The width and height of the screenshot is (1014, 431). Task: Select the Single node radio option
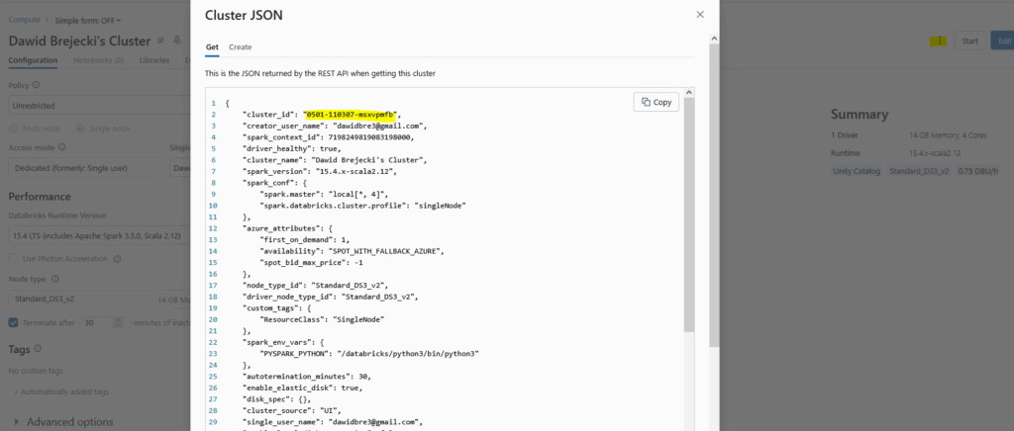coord(81,129)
